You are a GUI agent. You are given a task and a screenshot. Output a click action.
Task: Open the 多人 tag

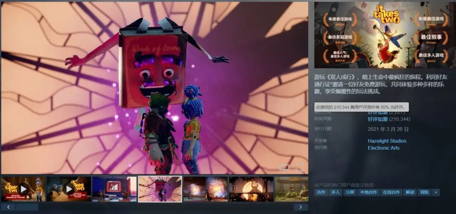coord(335,192)
